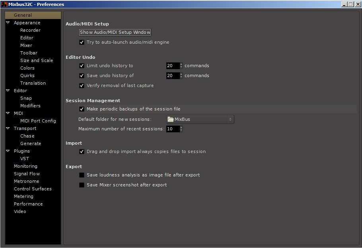Enable Save loudness analysis as image
Screen dimensions: 362x248
[82, 175]
